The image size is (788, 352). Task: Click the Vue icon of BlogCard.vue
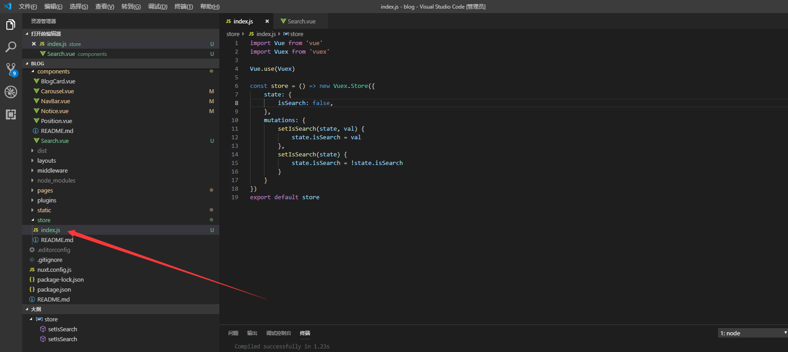tap(37, 81)
